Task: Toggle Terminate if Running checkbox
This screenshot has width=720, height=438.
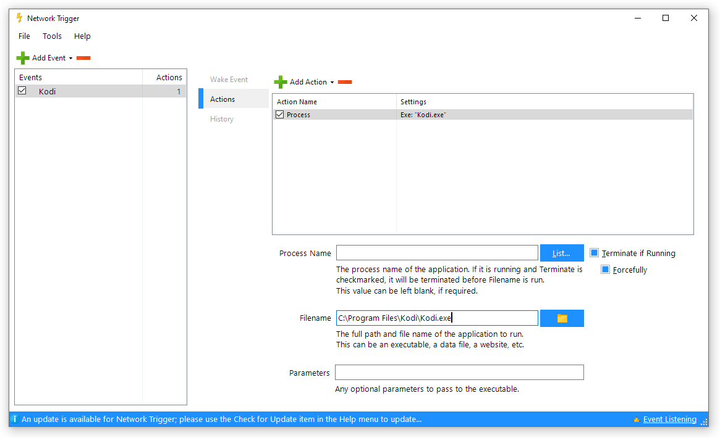Action: [594, 253]
